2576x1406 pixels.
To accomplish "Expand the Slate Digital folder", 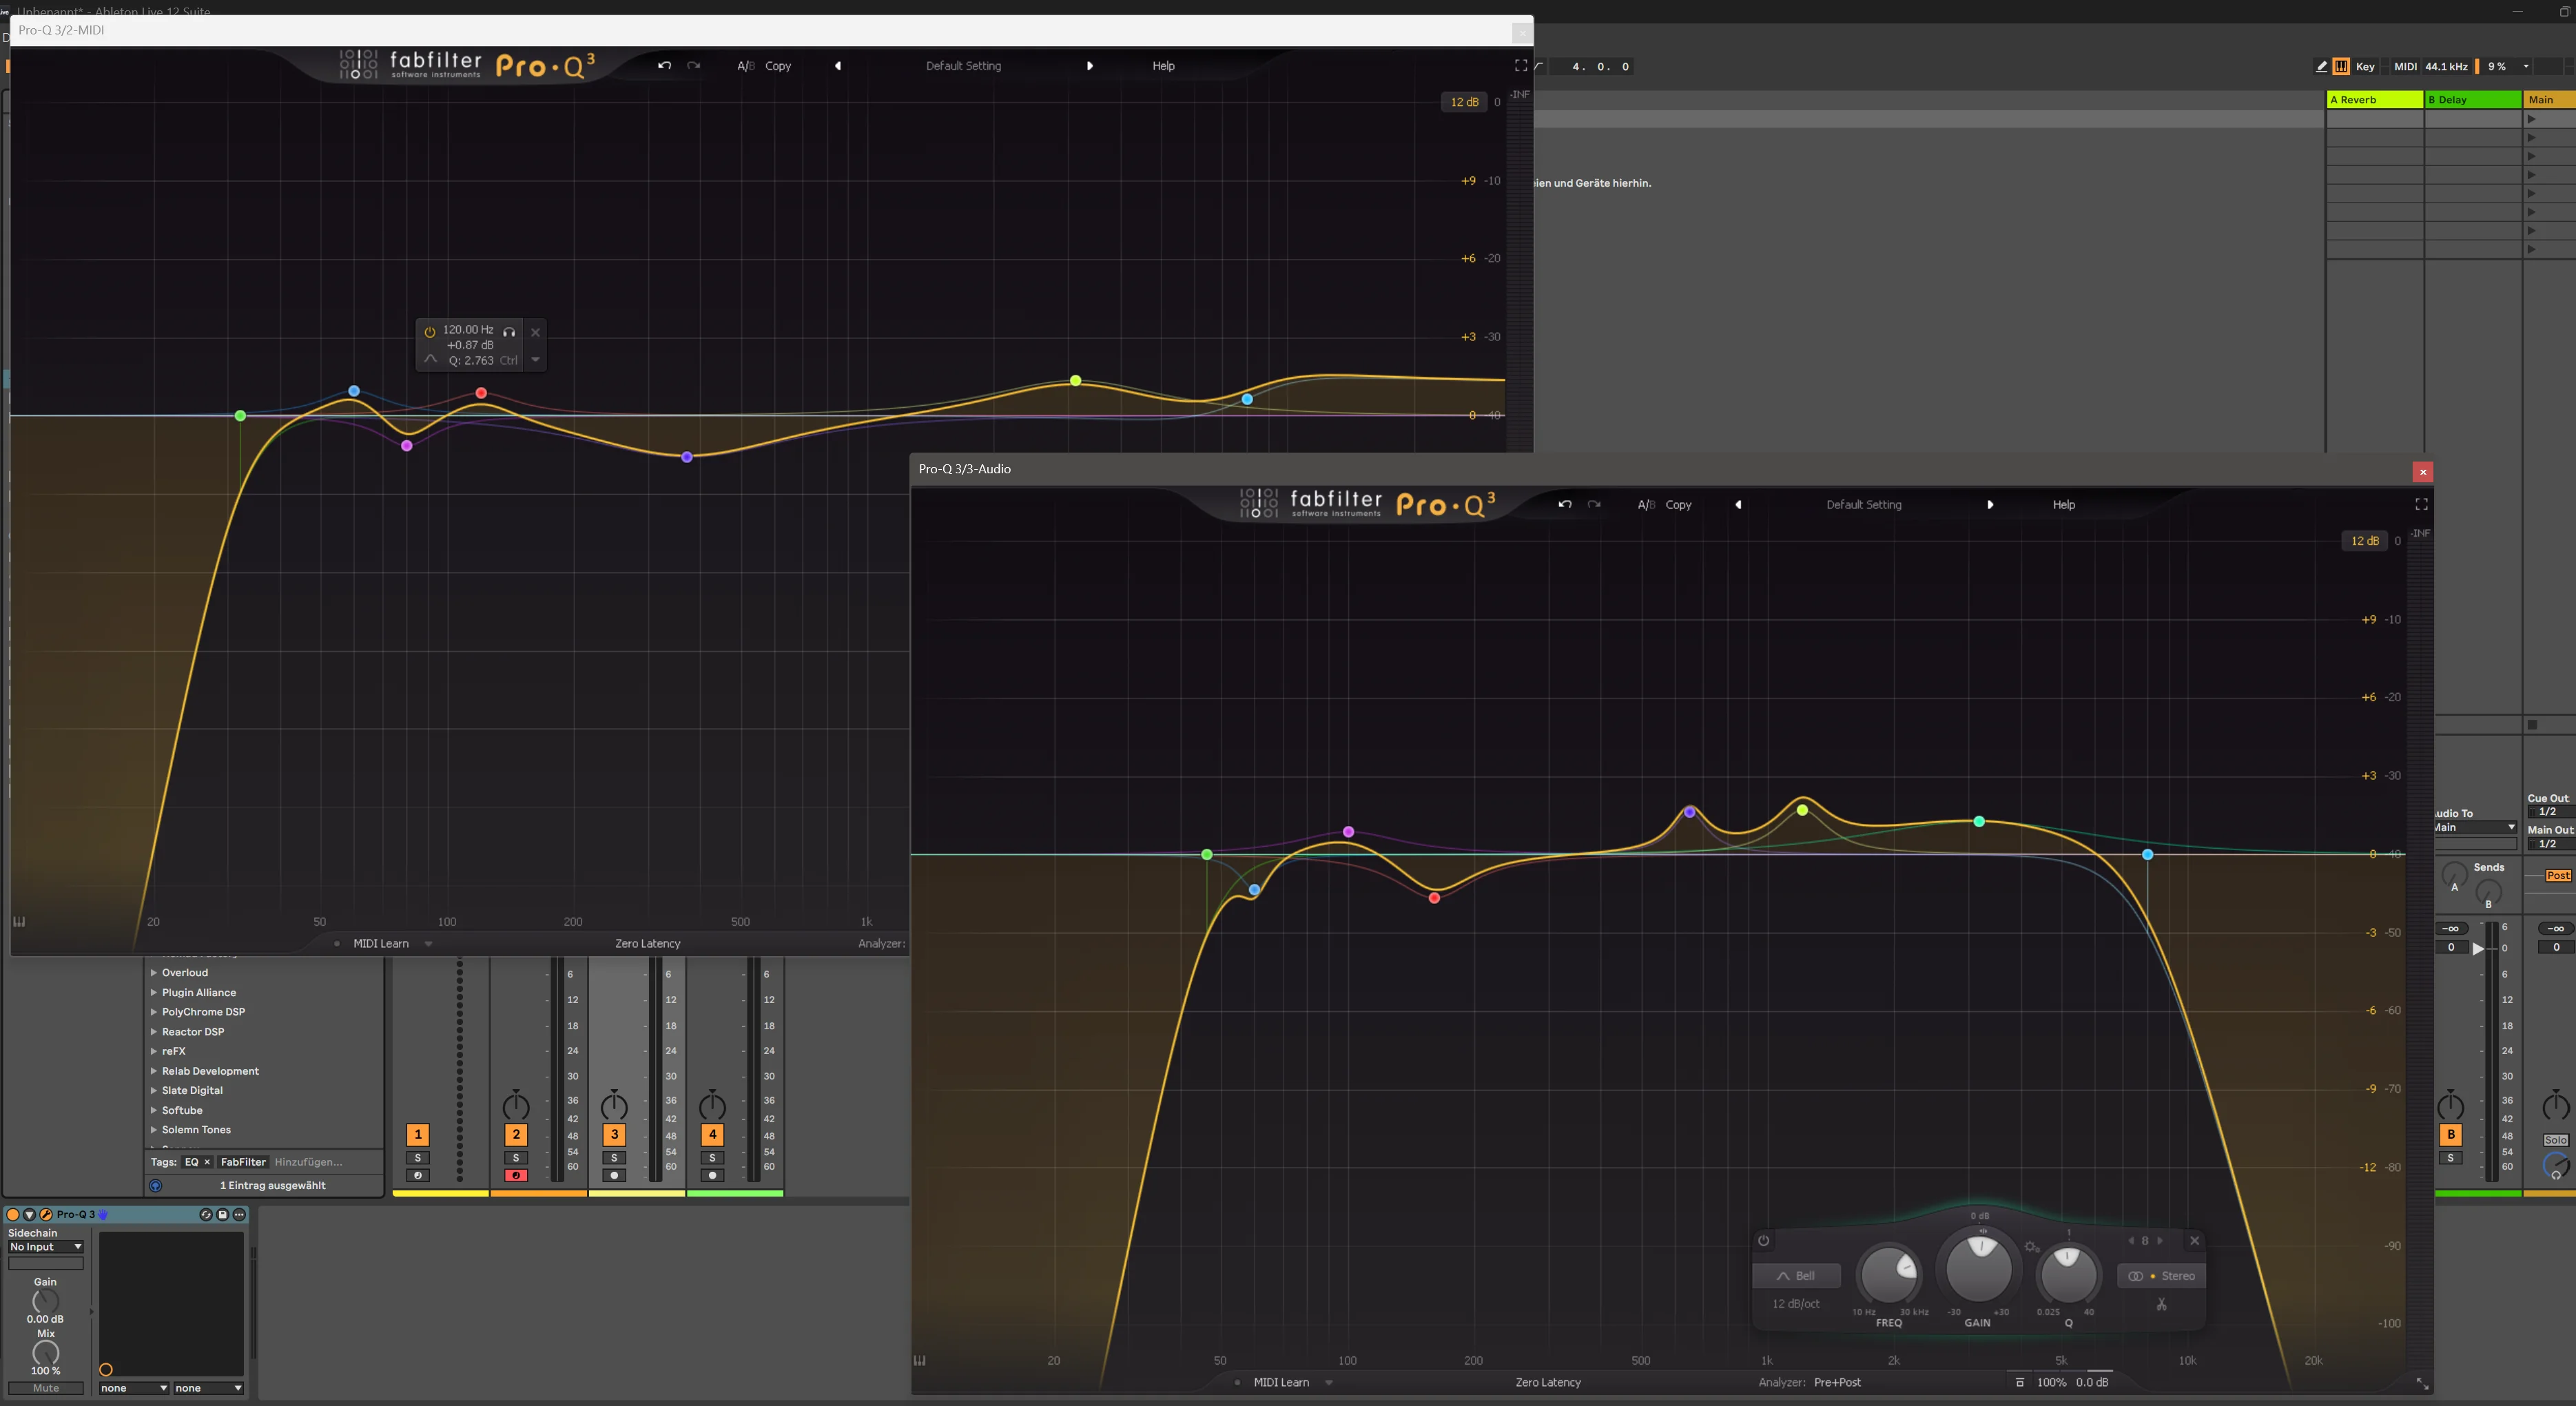I will (x=153, y=1090).
